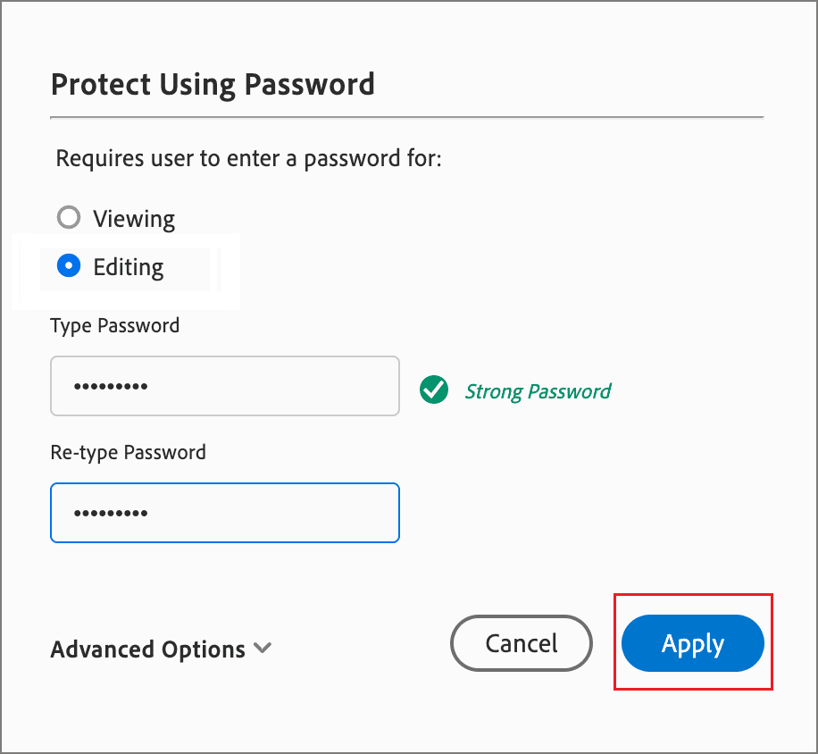Click the masked password dots
The height and width of the screenshot is (754, 818).
pyautogui.click(x=107, y=386)
